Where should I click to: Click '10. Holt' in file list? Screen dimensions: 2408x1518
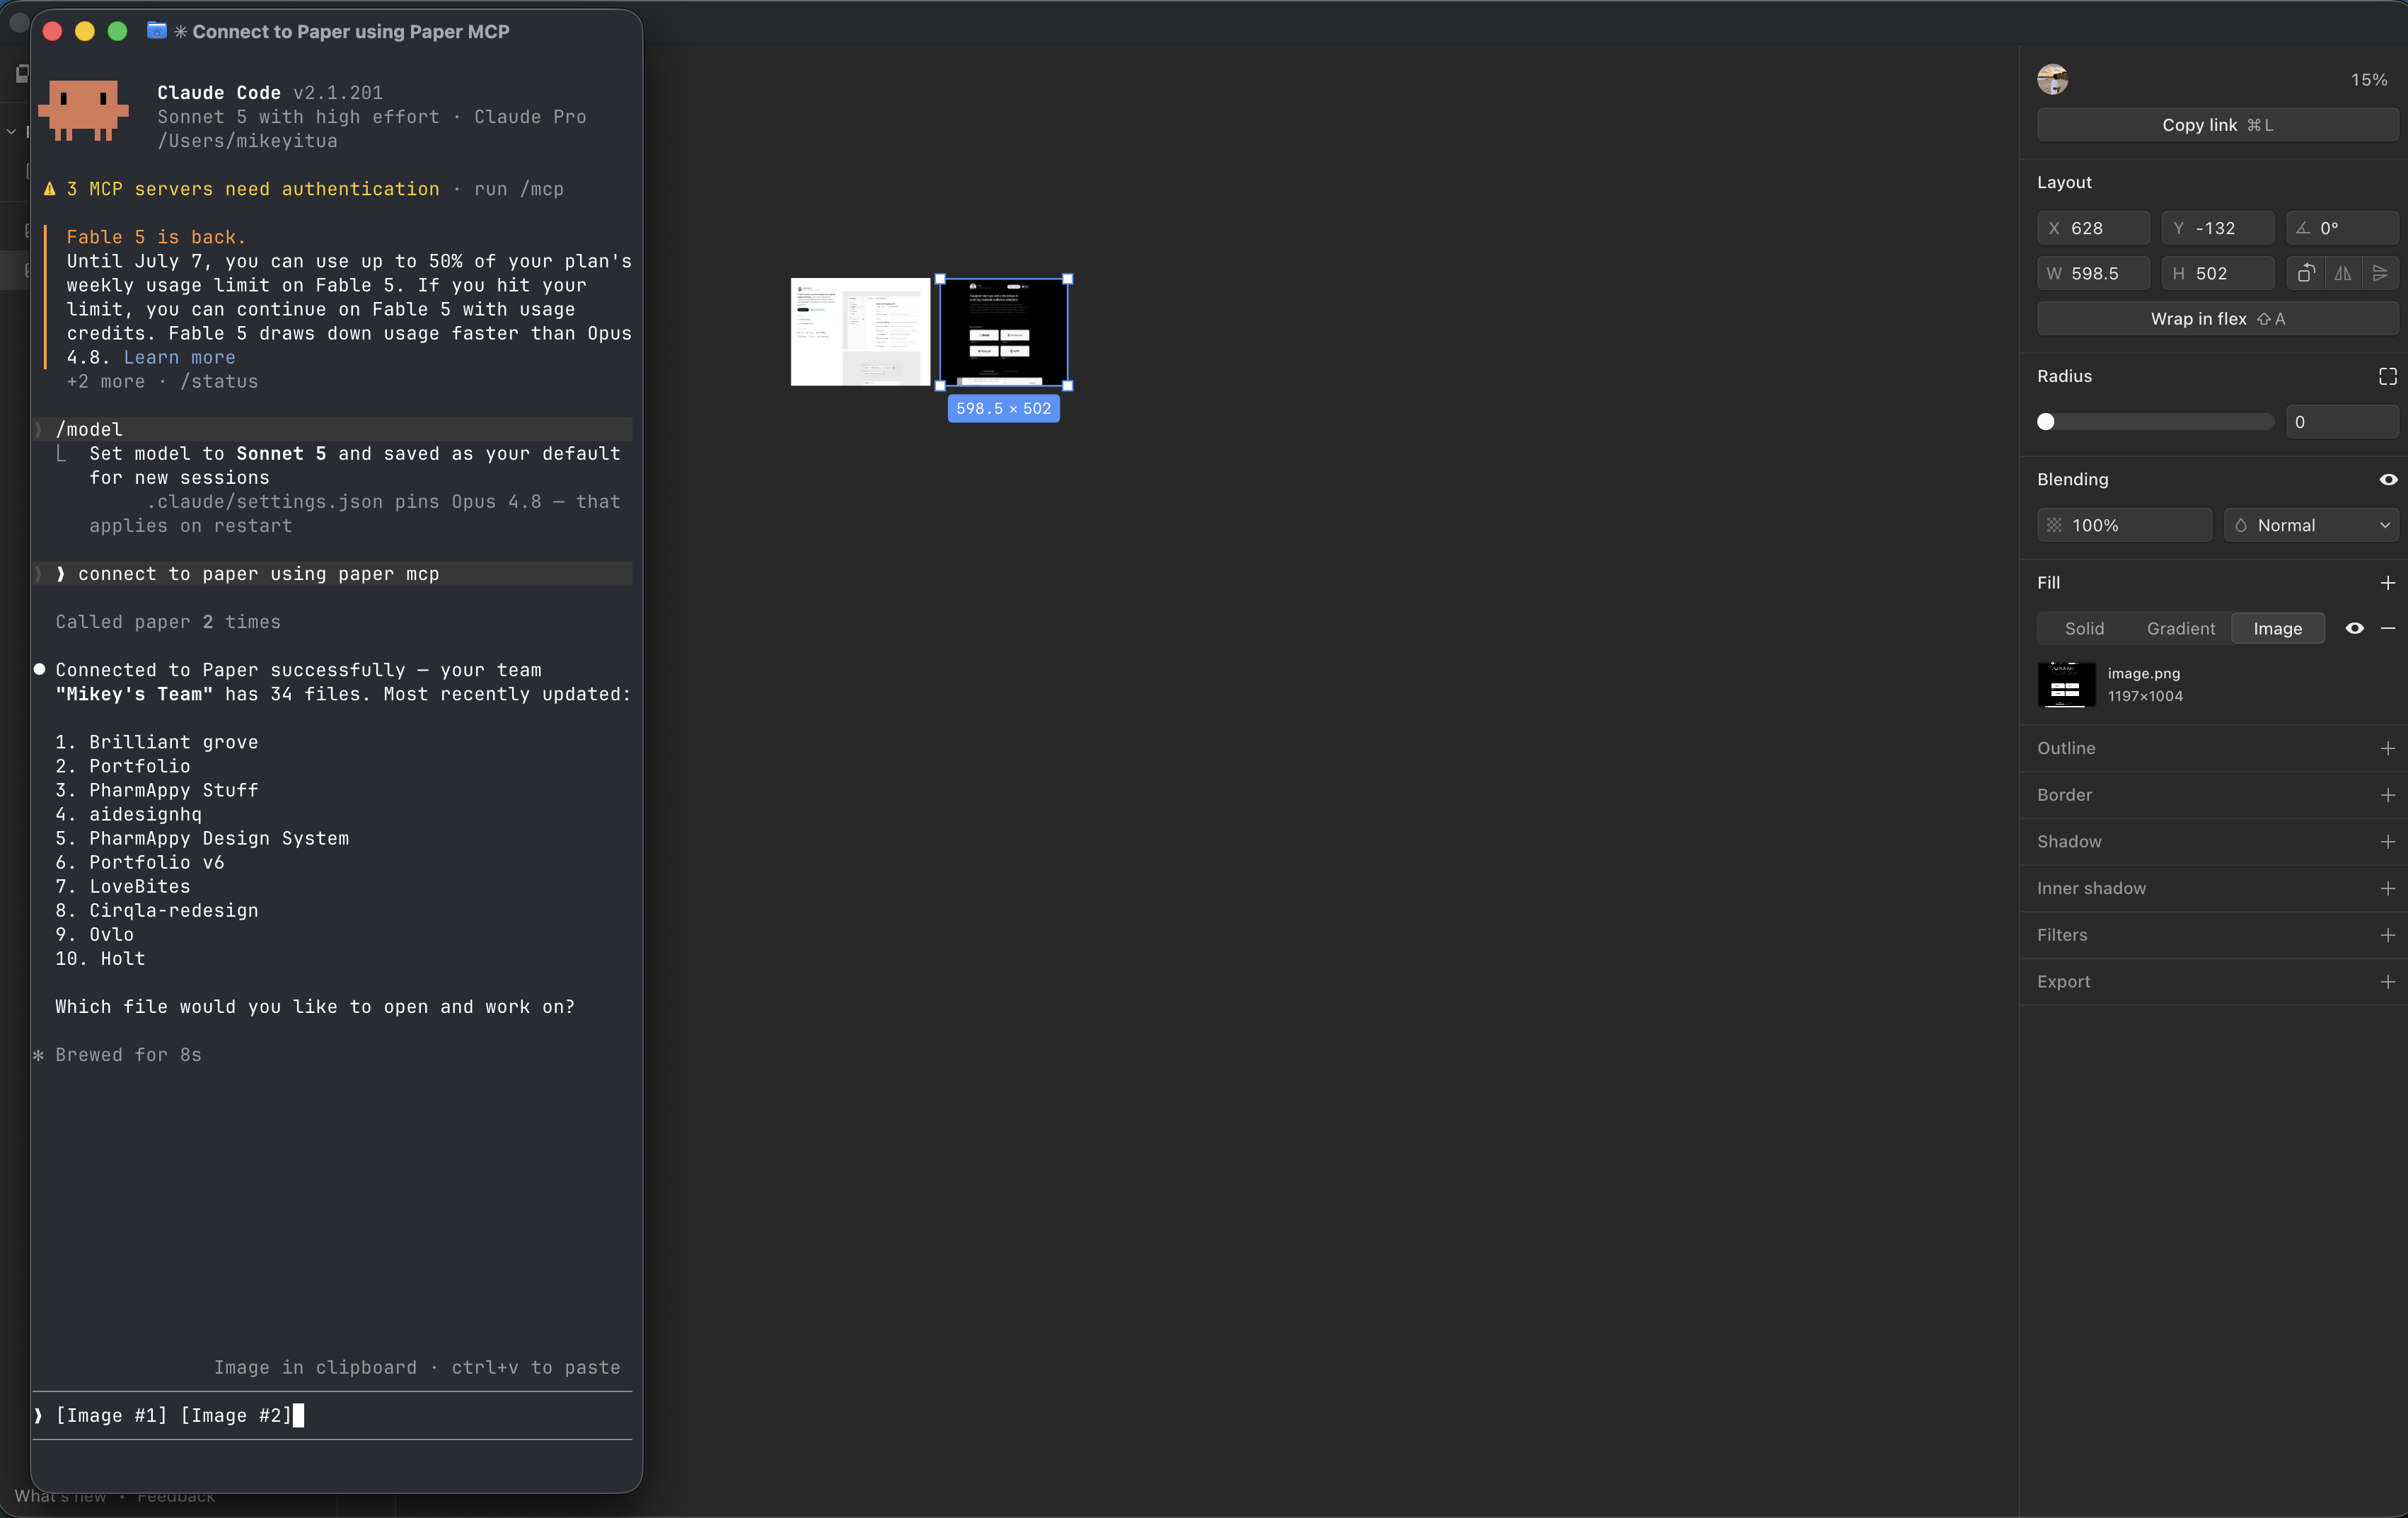click(100, 958)
